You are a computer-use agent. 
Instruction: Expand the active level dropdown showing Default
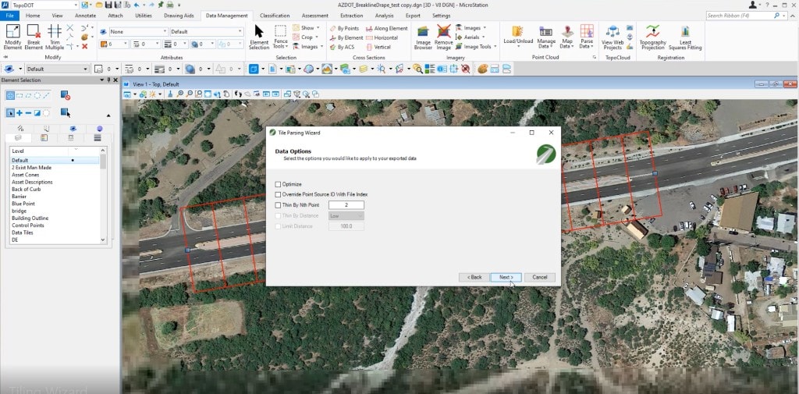(58, 69)
